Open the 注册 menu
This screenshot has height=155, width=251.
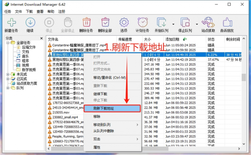click(62, 11)
